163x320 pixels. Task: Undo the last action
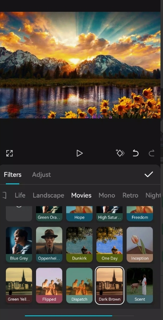(x=136, y=153)
